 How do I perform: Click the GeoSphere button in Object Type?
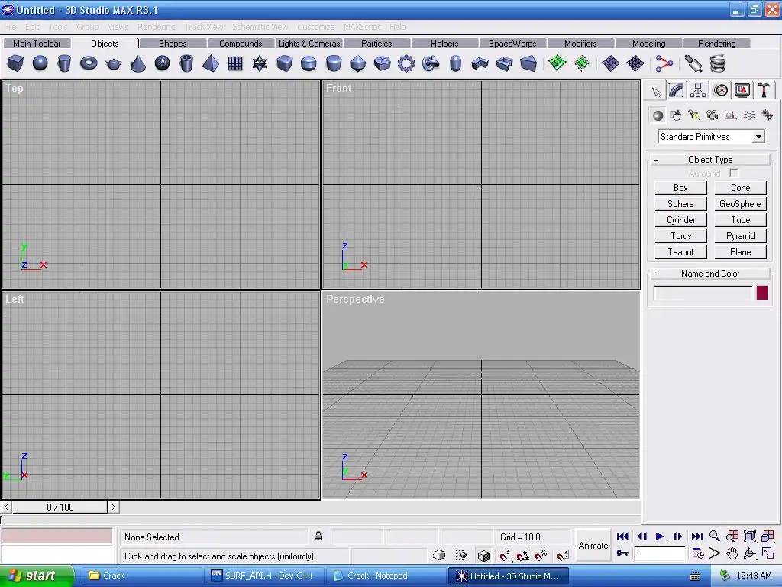click(x=740, y=204)
